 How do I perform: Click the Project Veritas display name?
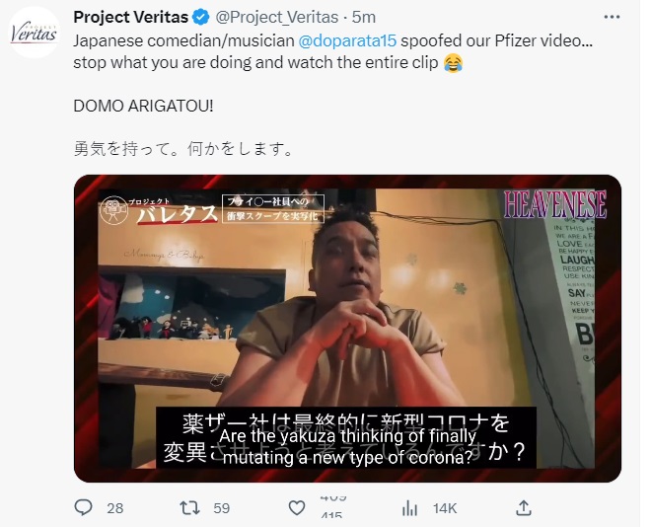131,18
